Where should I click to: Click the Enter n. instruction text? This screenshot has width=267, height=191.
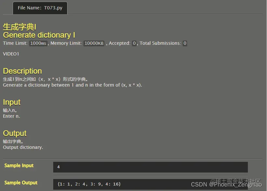click(11, 116)
